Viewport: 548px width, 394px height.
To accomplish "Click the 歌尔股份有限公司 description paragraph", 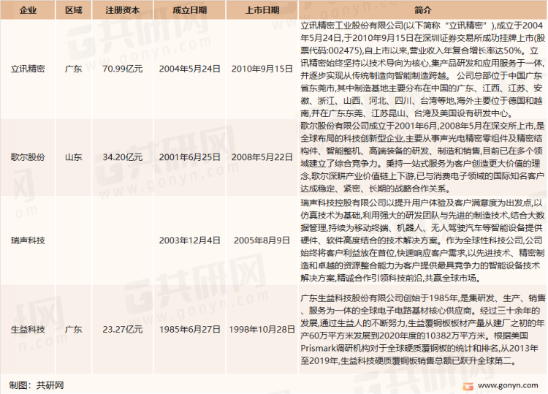I will click(422, 157).
